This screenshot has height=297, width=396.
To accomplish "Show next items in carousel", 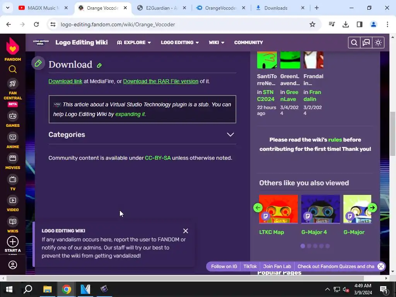I will tap(372, 208).
